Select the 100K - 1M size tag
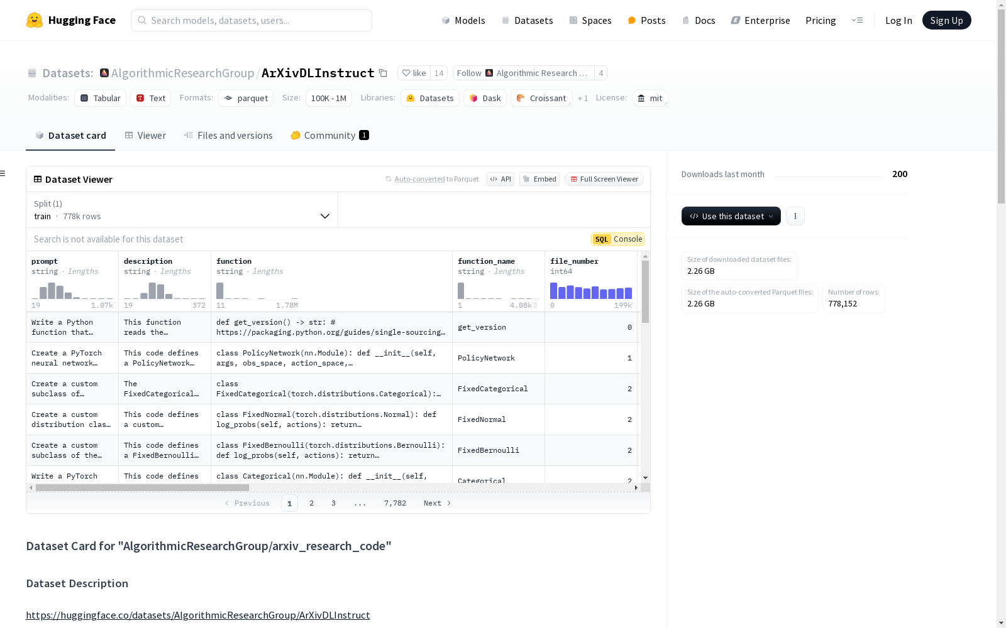1006x628 pixels. [329, 98]
